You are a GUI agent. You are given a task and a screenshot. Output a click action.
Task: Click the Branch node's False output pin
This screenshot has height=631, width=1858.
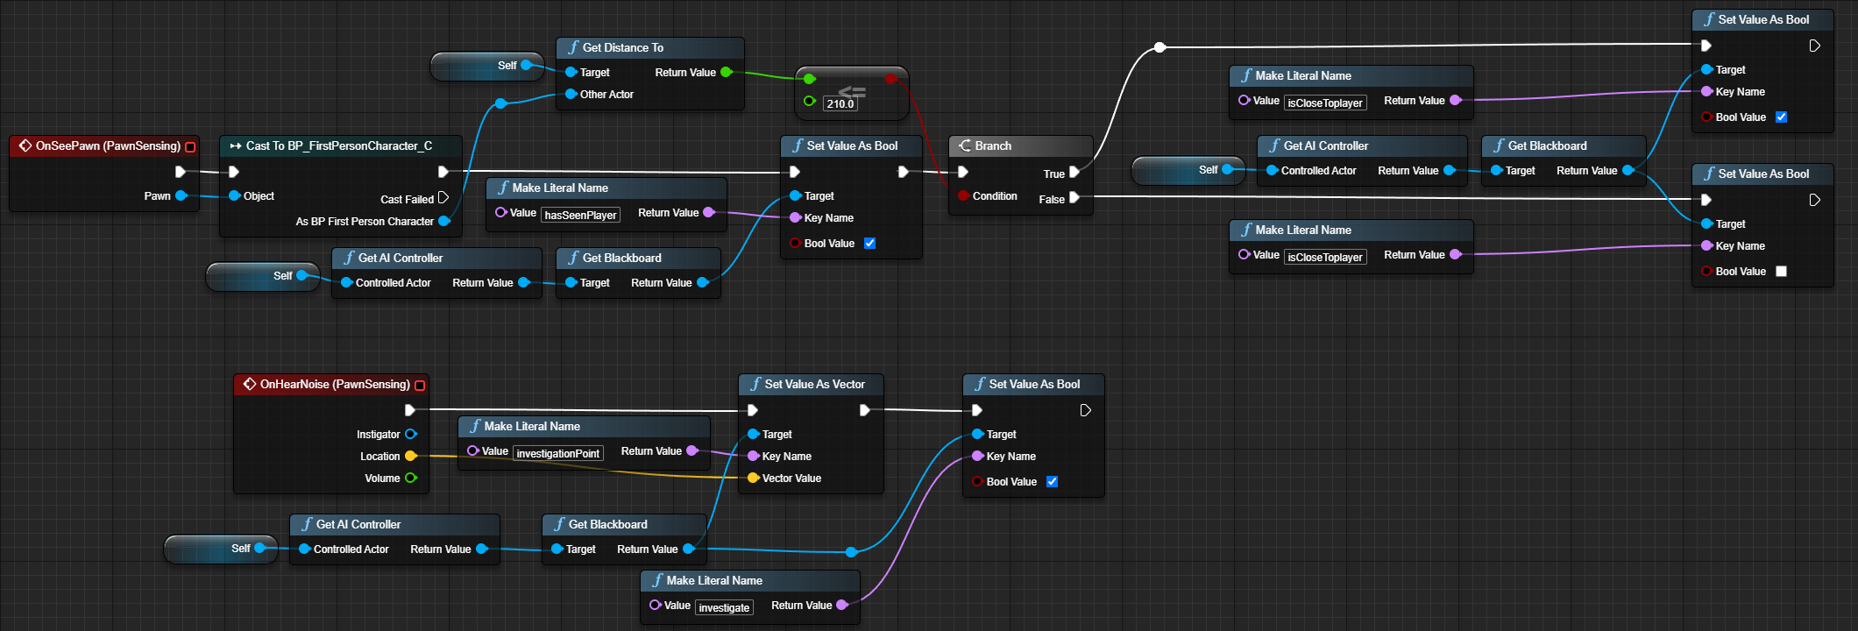[x=1074, y=198]
